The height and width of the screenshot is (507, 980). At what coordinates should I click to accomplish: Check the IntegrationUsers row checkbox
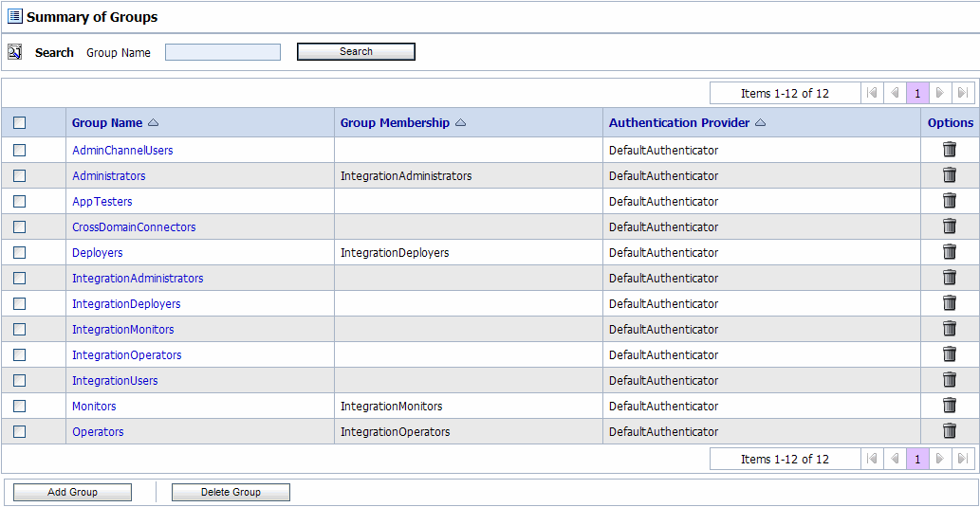click(19, 380)
